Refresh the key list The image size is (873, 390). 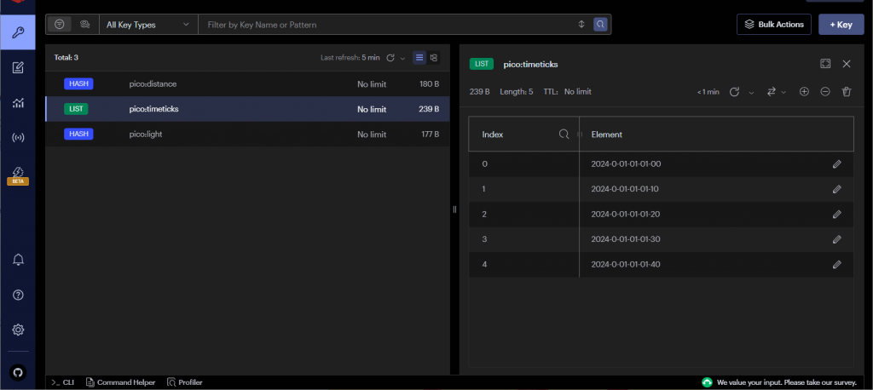[x=390, y=57]
